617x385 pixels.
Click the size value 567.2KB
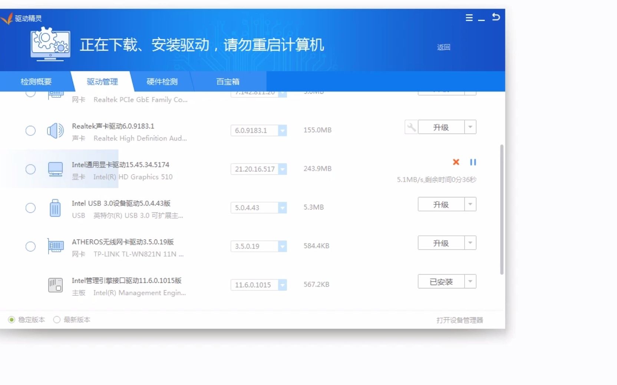tap(316, 284)
